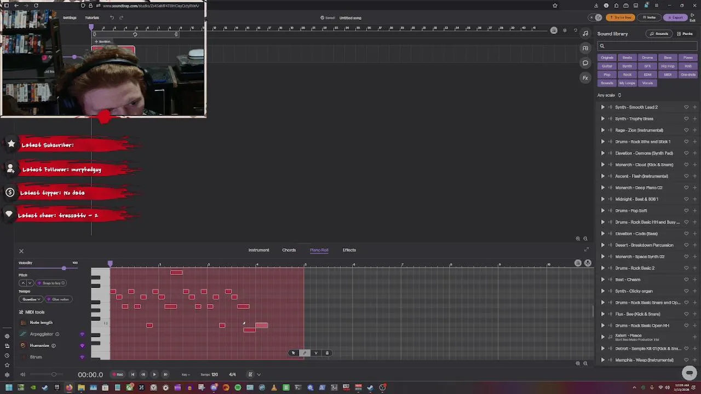
Task: Open the Fx panel button
Action: tap(585, 78)
